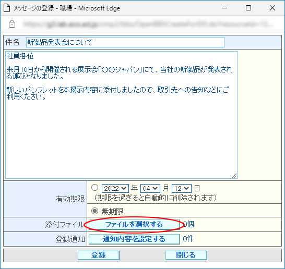
Task: Click inside the message body text area
Action: point(121,115)
